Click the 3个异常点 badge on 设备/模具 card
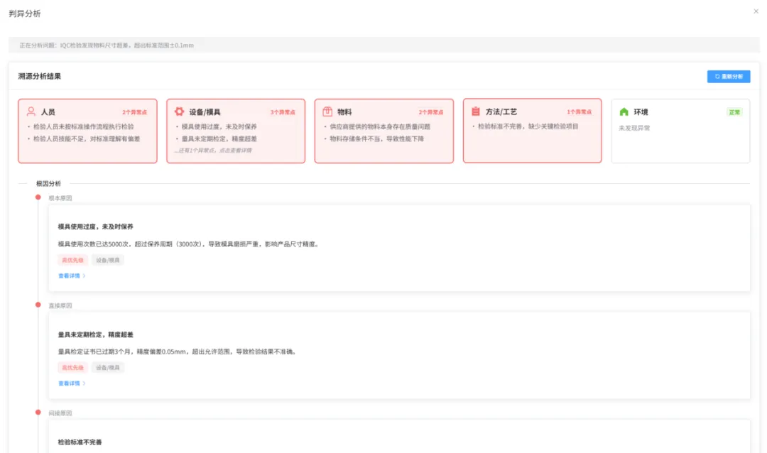 pos(283,112)
